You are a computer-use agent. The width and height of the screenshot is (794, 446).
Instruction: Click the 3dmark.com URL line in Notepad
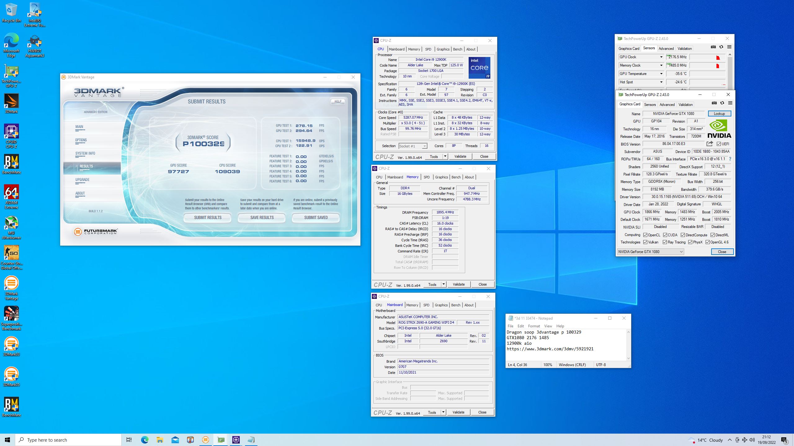[x=550, y=349]
